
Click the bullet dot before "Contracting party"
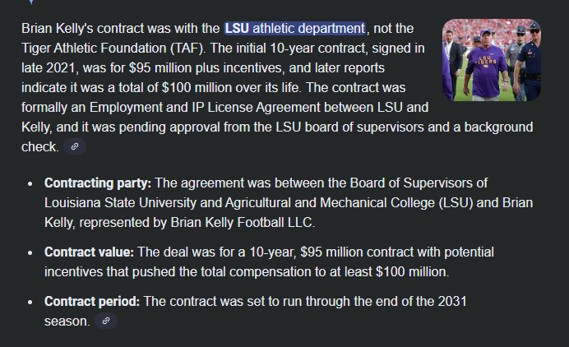[30, 183]
